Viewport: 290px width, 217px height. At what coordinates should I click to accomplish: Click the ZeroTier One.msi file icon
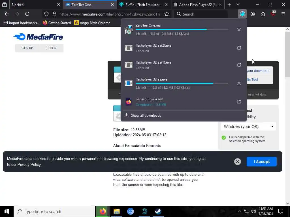click(x=129, y=29)
